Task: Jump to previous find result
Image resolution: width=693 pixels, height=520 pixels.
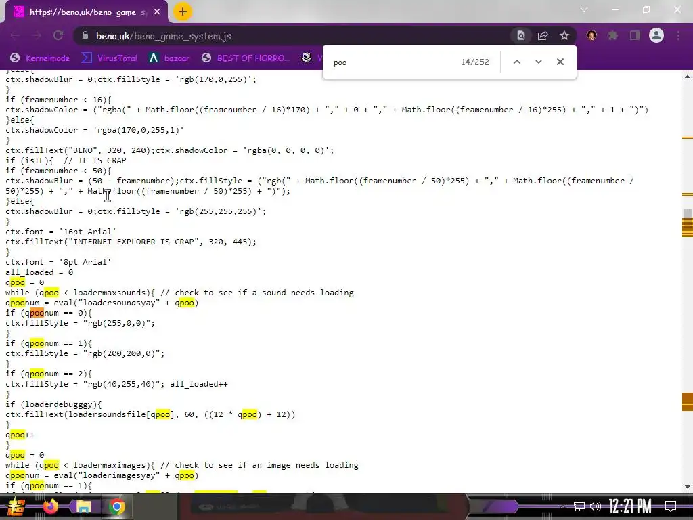Action: coord(516,62)
